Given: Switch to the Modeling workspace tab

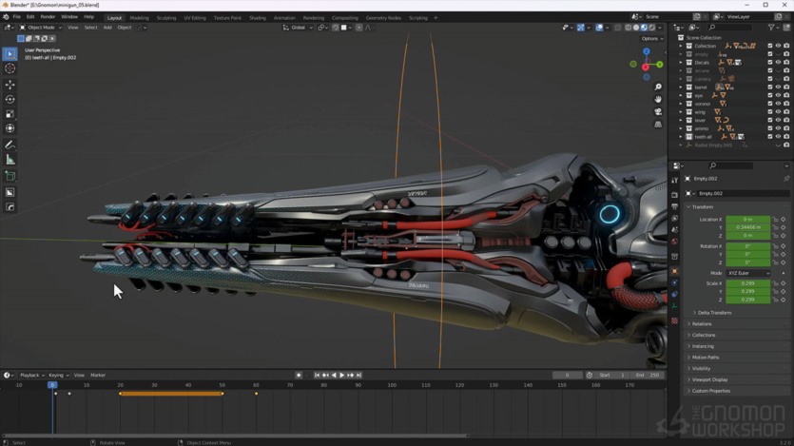Looking at the screenshot, I should [x=139, y=18].
